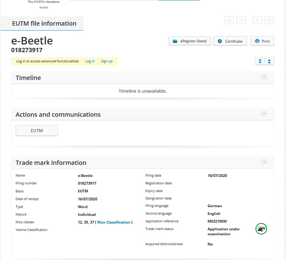Download the trade mark Certificate

pyautogui.click(x=230, y=41)
